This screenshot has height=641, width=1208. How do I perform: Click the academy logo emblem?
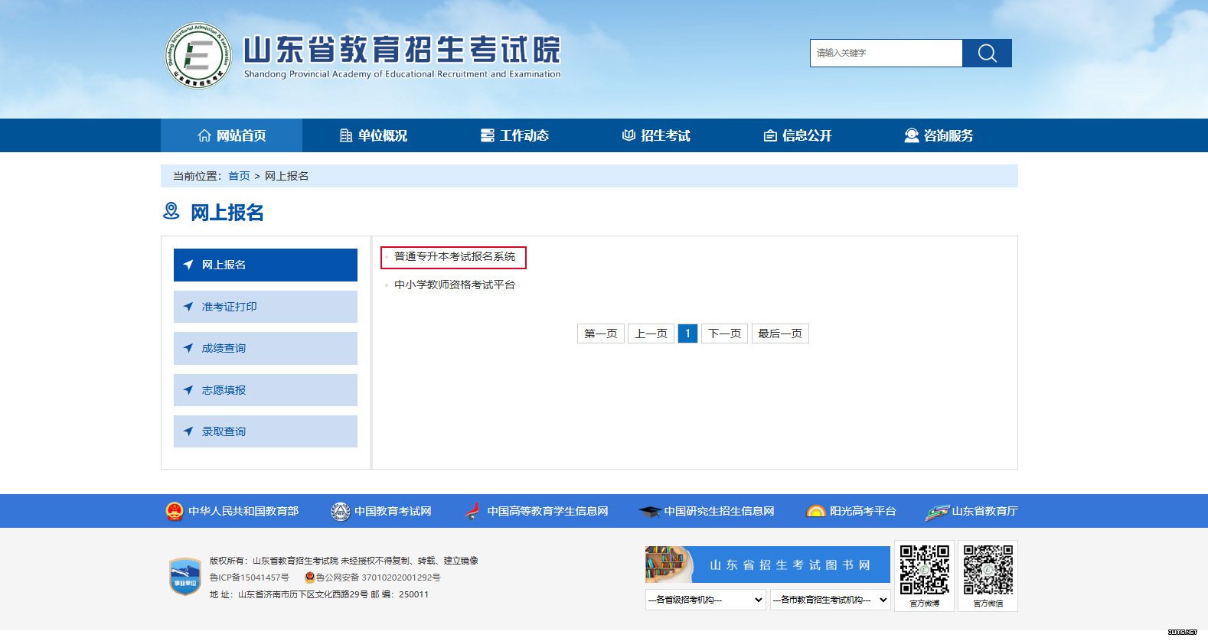pyautogui.click(x=198, y=55)
